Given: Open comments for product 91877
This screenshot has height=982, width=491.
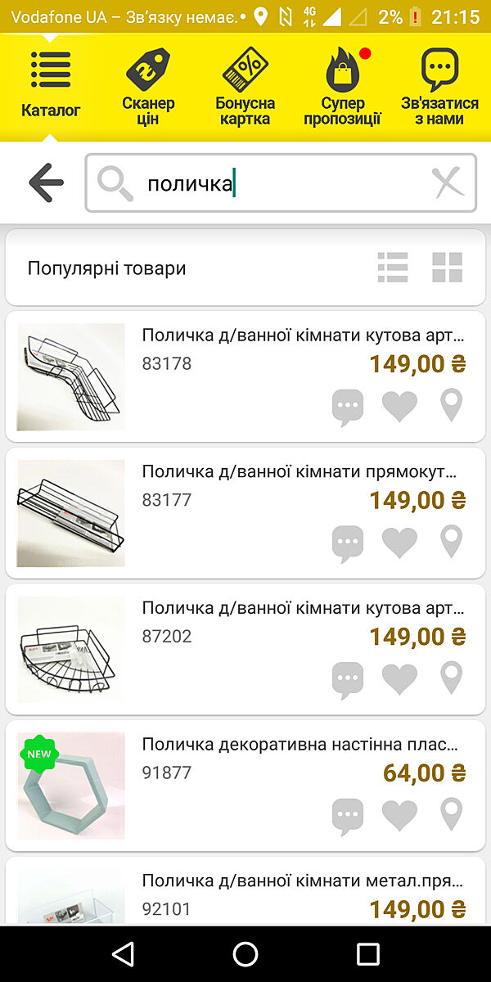Looking at the screenshot, I should (348, 815).
